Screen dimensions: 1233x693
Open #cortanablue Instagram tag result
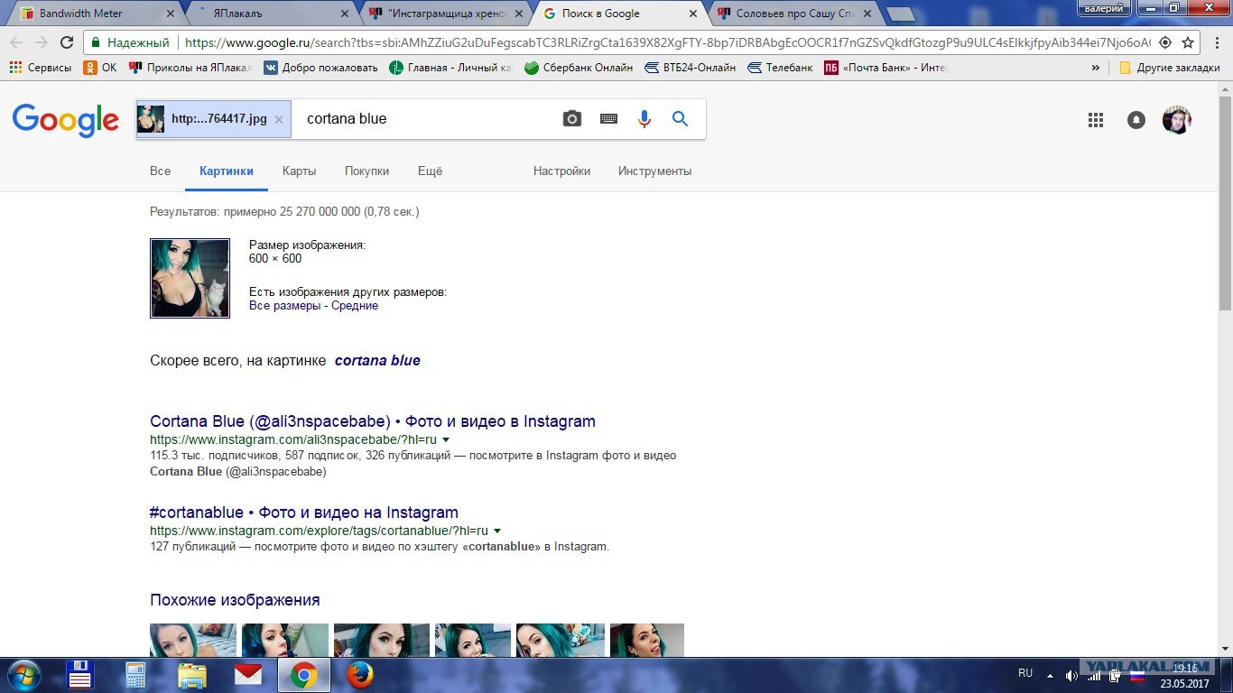[x=304, y=513]
